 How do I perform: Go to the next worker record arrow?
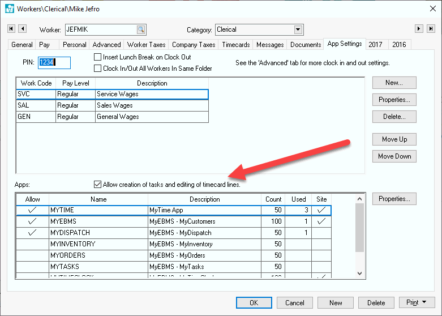pyautogui.click(x=419, y=29)
